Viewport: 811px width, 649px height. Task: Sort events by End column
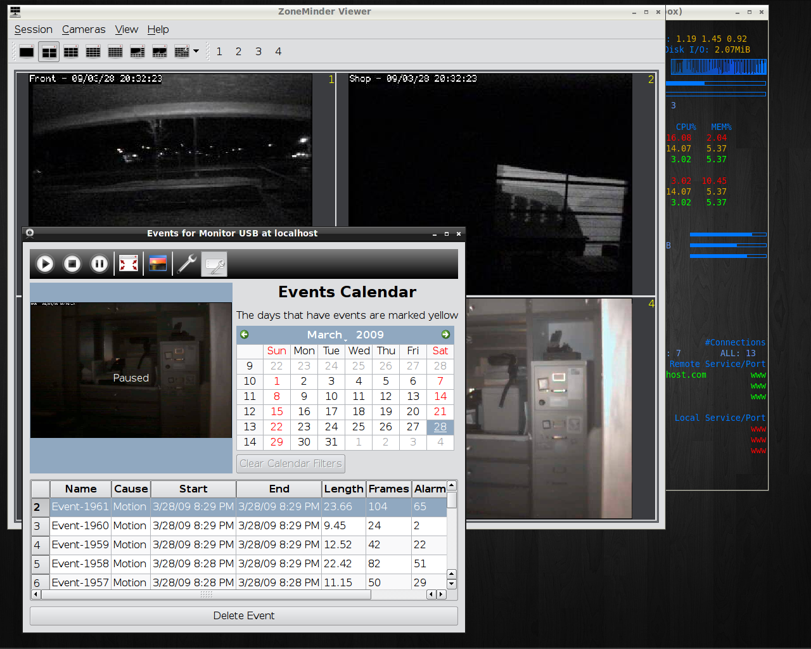pos(279,489)
